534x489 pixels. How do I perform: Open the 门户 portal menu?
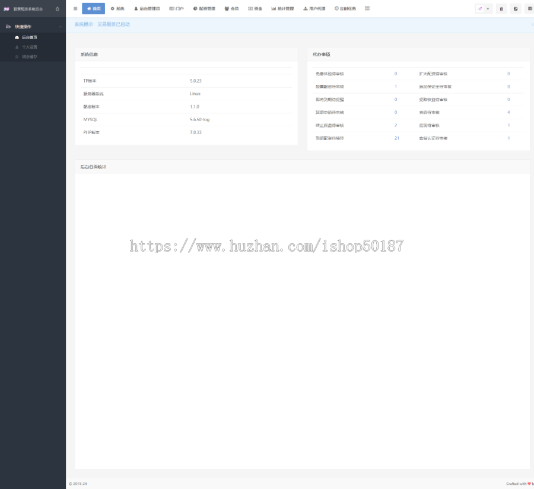pyautogui.click(x=176, y=8)
